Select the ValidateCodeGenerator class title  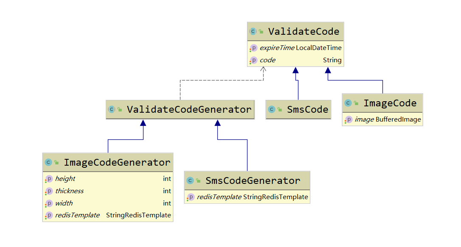click(x=189, y=109)
